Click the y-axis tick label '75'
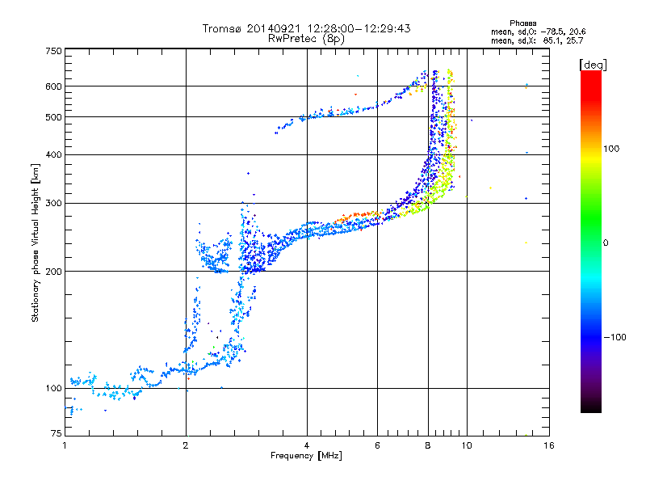Image resolution: width=646 pixels, height=485 pixels. (57, 433)
